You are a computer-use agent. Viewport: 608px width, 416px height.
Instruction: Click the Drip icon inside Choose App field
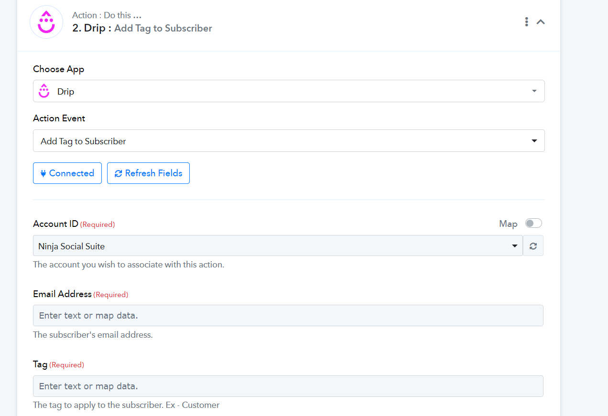tap(44, 91)
